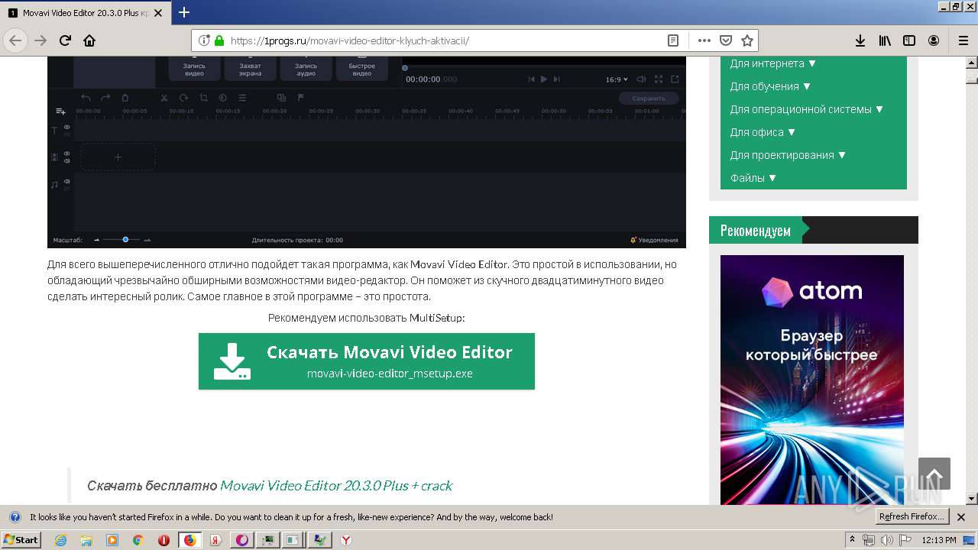Launch Internet Explorer from the taskbar

point(60,540)
